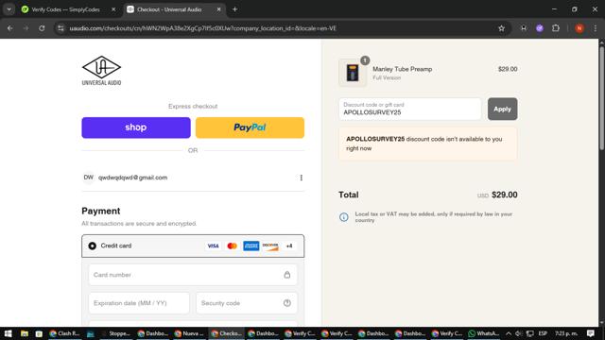Close the Checkout Universal Audio tab
This screenshot has height=340, width=605.
point(218,9)
